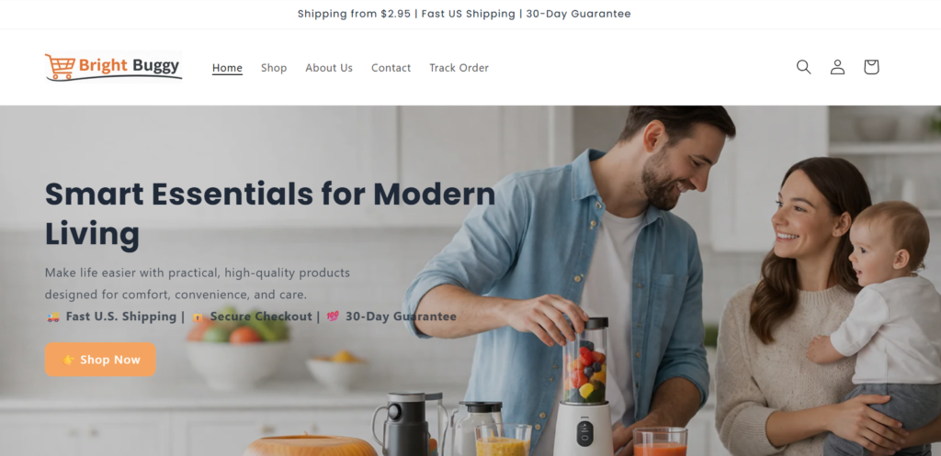Click the 30-Day Guarantee hero text
Image resolution: width=941 pixels, height=456 pixels.
(401, 317)
